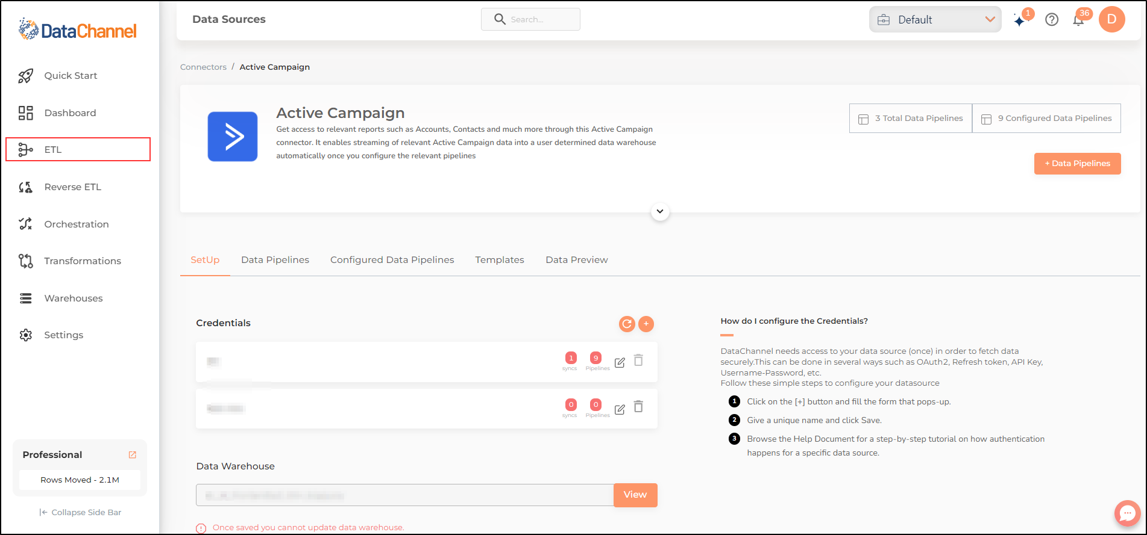1147x535 pixels.
Task: Click the user avatar D
Action: pyautogui.click(x=1112, y=19)
